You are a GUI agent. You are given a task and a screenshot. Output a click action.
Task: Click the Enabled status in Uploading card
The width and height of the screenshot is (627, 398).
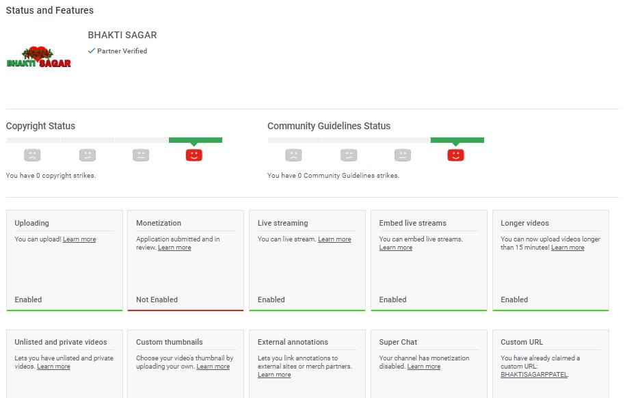tap(28, 300)
